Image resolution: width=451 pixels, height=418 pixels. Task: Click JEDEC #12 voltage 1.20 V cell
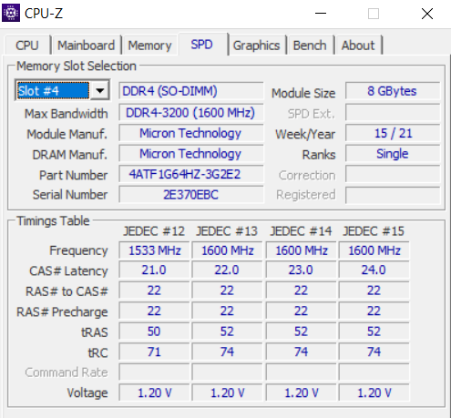pos(154,393)
